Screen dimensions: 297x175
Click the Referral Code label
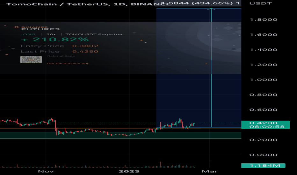[x=61, y=56]
